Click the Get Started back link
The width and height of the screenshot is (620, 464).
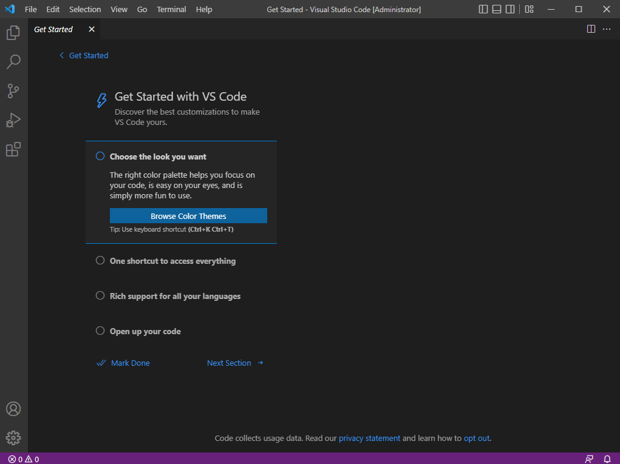[89, 55]
